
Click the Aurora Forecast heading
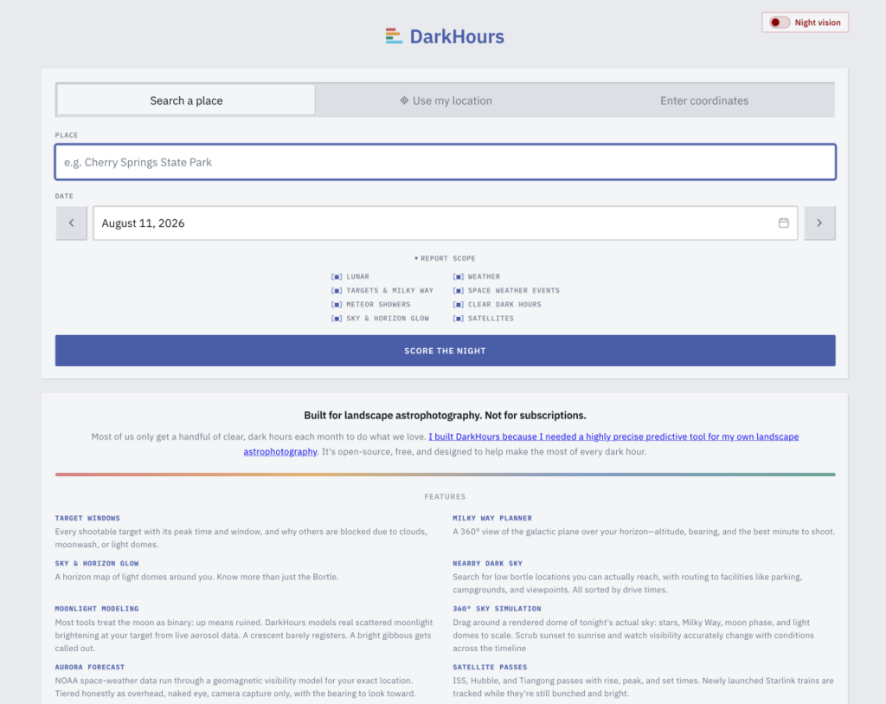pos(90,668)
